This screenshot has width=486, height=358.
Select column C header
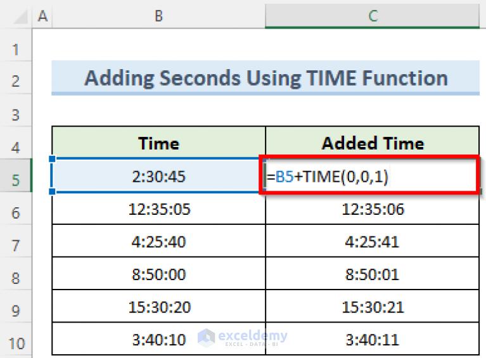[x=373, y=15]
